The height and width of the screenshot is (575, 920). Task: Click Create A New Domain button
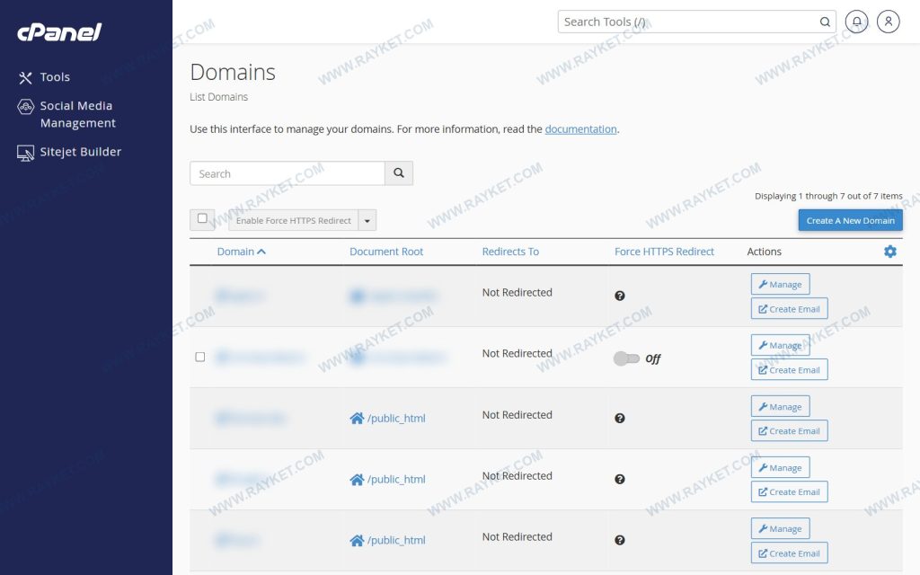click(850, 221)
